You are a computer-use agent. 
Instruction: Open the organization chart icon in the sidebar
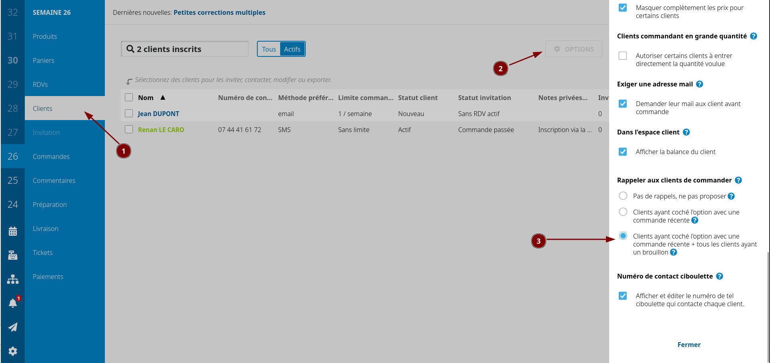coord(13,279)
